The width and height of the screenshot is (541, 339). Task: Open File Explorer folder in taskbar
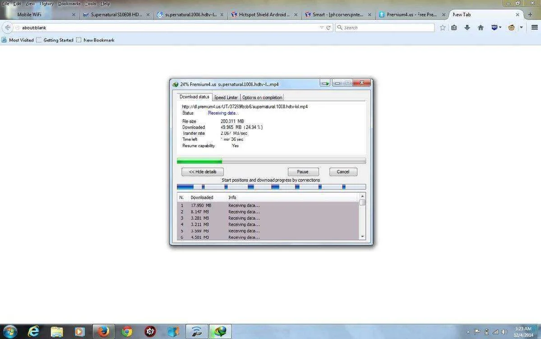56,332
